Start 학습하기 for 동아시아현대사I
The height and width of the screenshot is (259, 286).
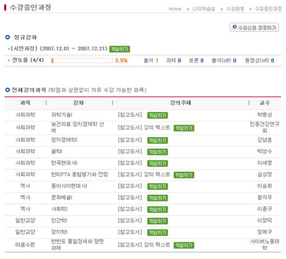point(158,187)
